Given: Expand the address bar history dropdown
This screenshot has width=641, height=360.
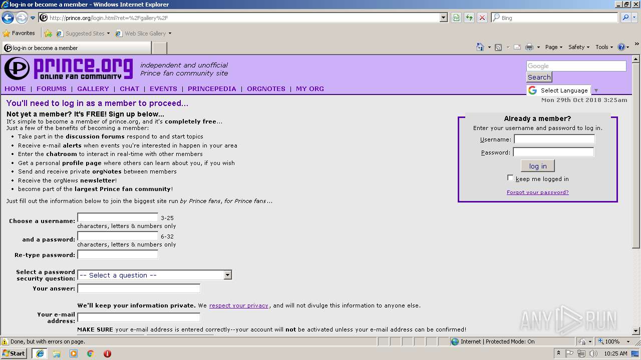Looking at the screenshot, I should (x=444, y=17).
